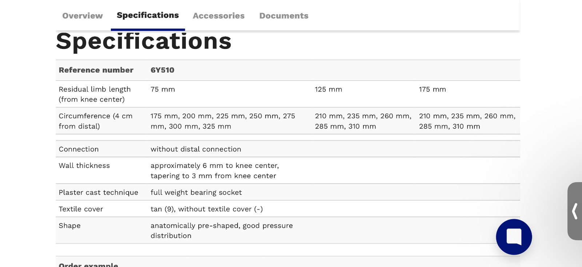Click the Order example heading

point(88,265)
